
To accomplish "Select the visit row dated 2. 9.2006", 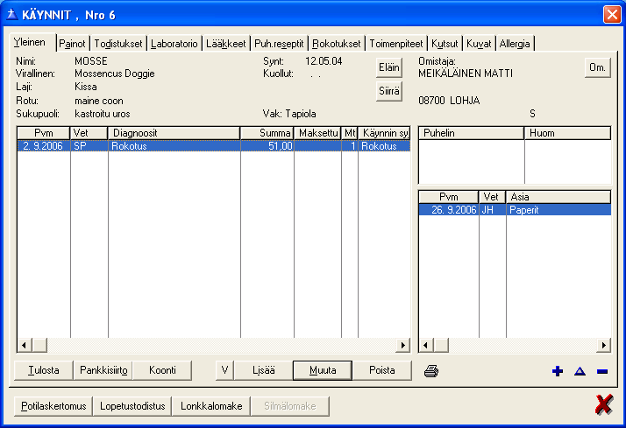I will tap(214, 146).
